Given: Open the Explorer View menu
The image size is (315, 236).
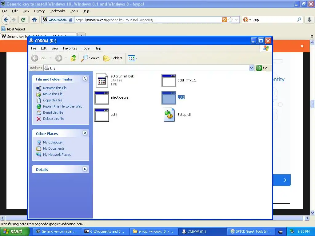Looking at the screenshot, I should point(55,48).
